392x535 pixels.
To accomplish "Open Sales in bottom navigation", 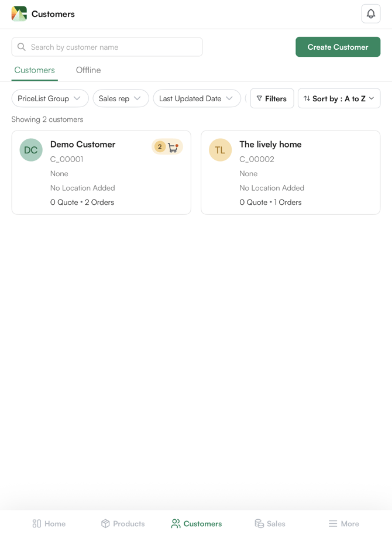I will click(270, 523).
